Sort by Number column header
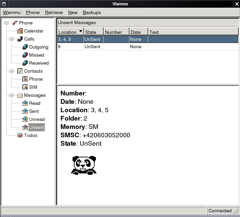Image resolution: width=240 pixels, height=217 pixels. coord(116,31)
